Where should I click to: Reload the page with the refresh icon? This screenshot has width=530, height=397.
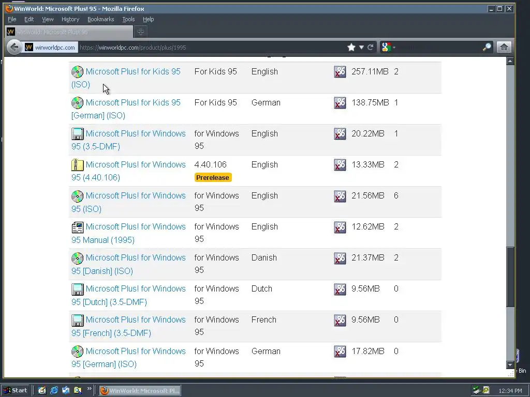371,47
